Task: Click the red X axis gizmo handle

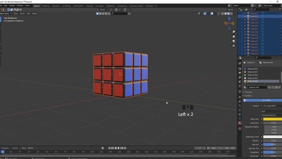Action: coord(226,23)
